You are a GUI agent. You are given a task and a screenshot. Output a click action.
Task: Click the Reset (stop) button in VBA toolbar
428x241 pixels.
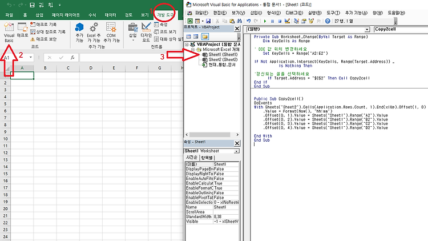(280, 21)
